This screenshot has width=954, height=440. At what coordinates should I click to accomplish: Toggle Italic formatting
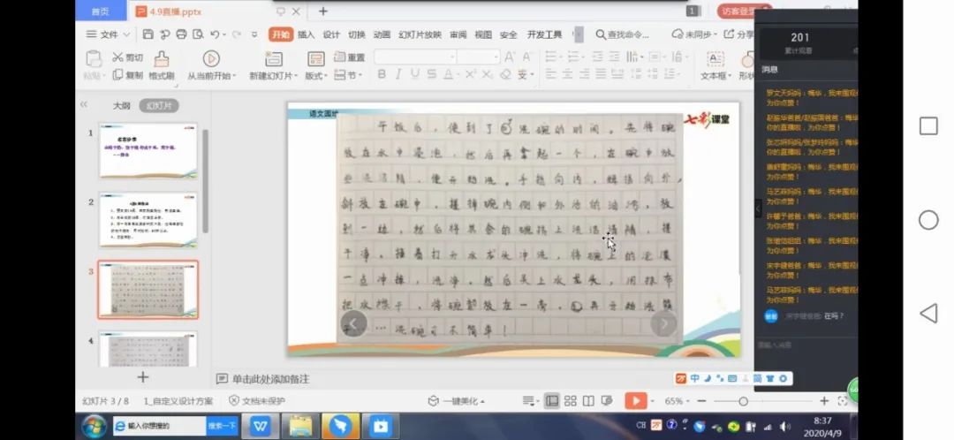tap(397, 74)
